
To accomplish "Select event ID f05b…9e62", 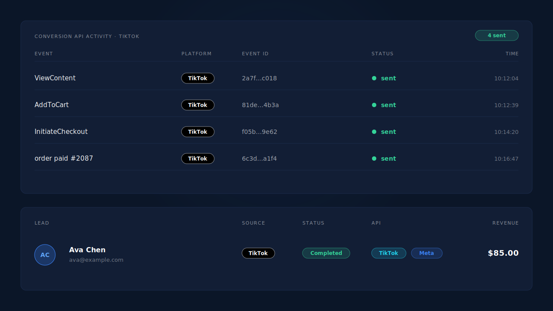I will pos(260,132).
